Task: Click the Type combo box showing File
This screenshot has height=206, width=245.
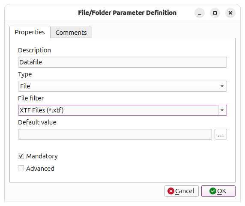Action: point(122,86)
